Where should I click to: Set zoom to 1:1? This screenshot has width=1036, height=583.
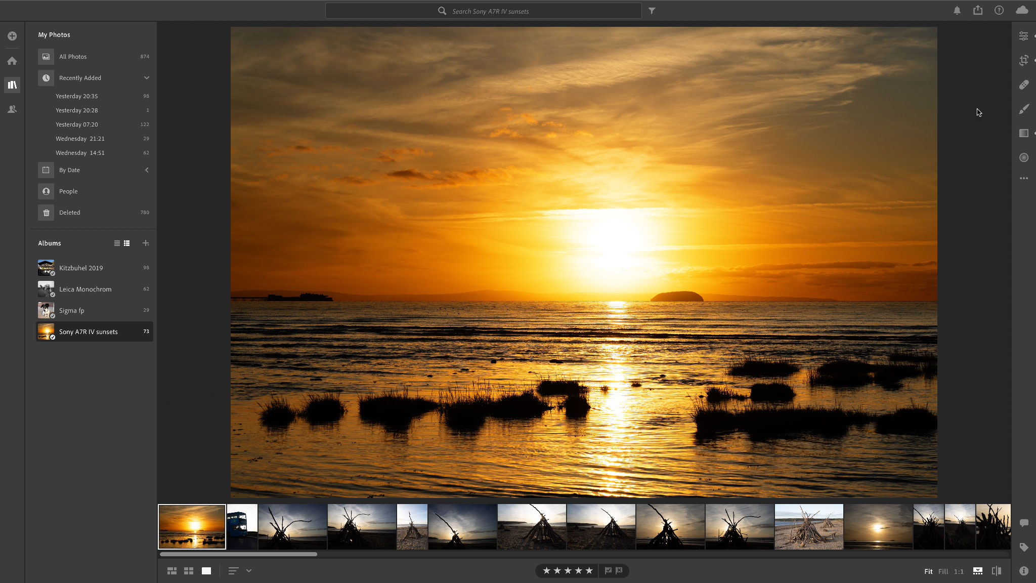[x=959, y=571]
